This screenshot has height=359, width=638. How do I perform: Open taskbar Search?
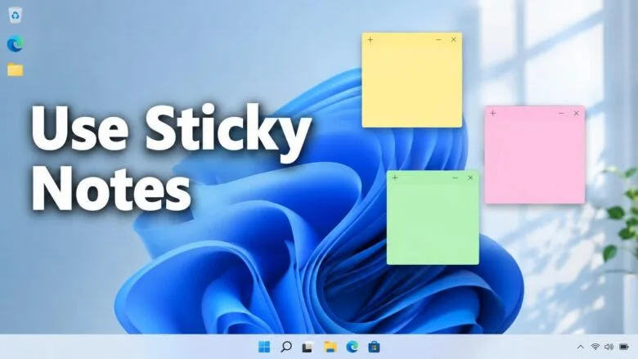(286, 347)
